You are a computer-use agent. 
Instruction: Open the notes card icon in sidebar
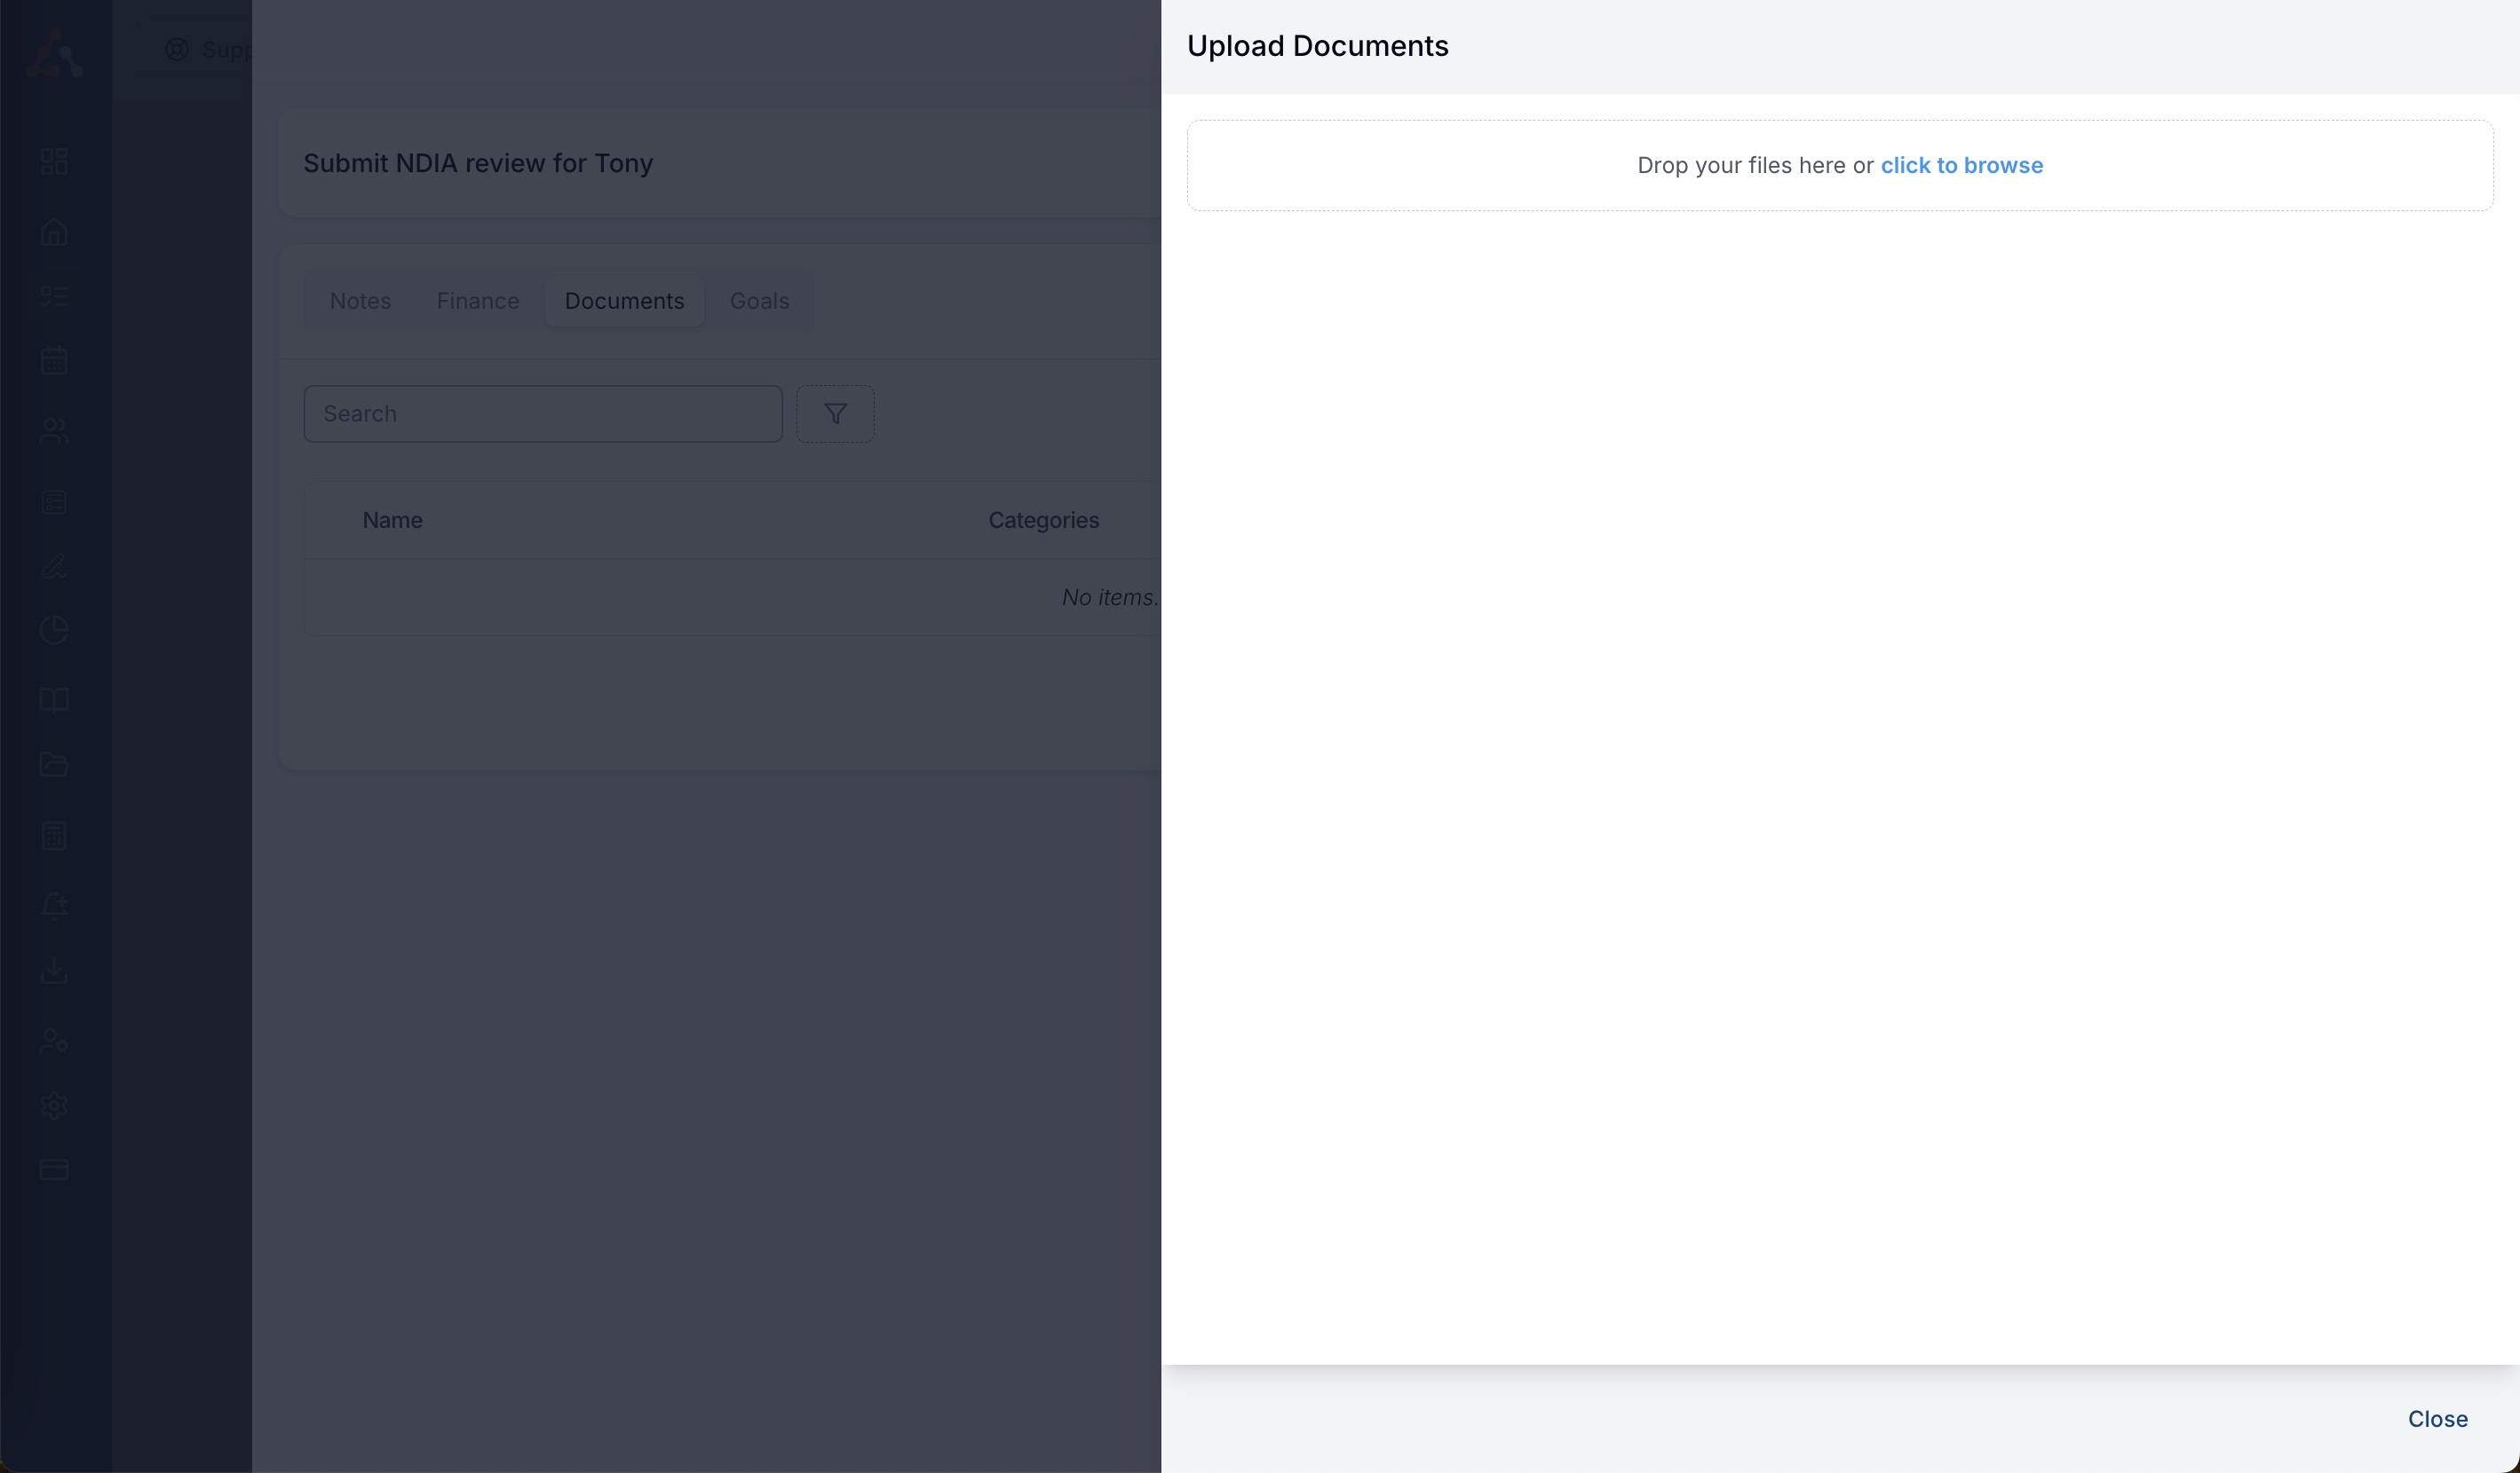tap(55, 501)
